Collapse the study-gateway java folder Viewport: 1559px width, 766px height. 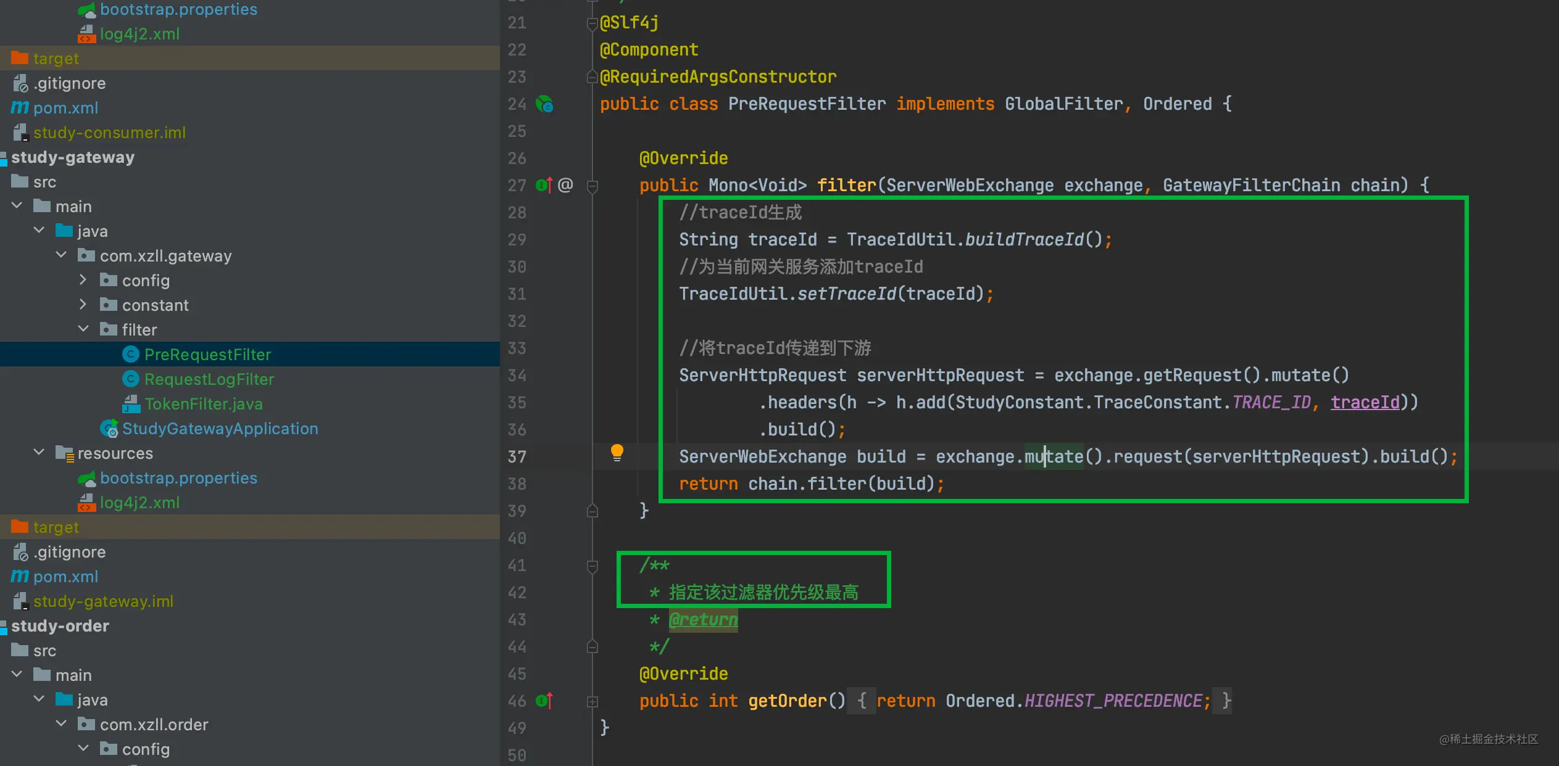(39, 230)
